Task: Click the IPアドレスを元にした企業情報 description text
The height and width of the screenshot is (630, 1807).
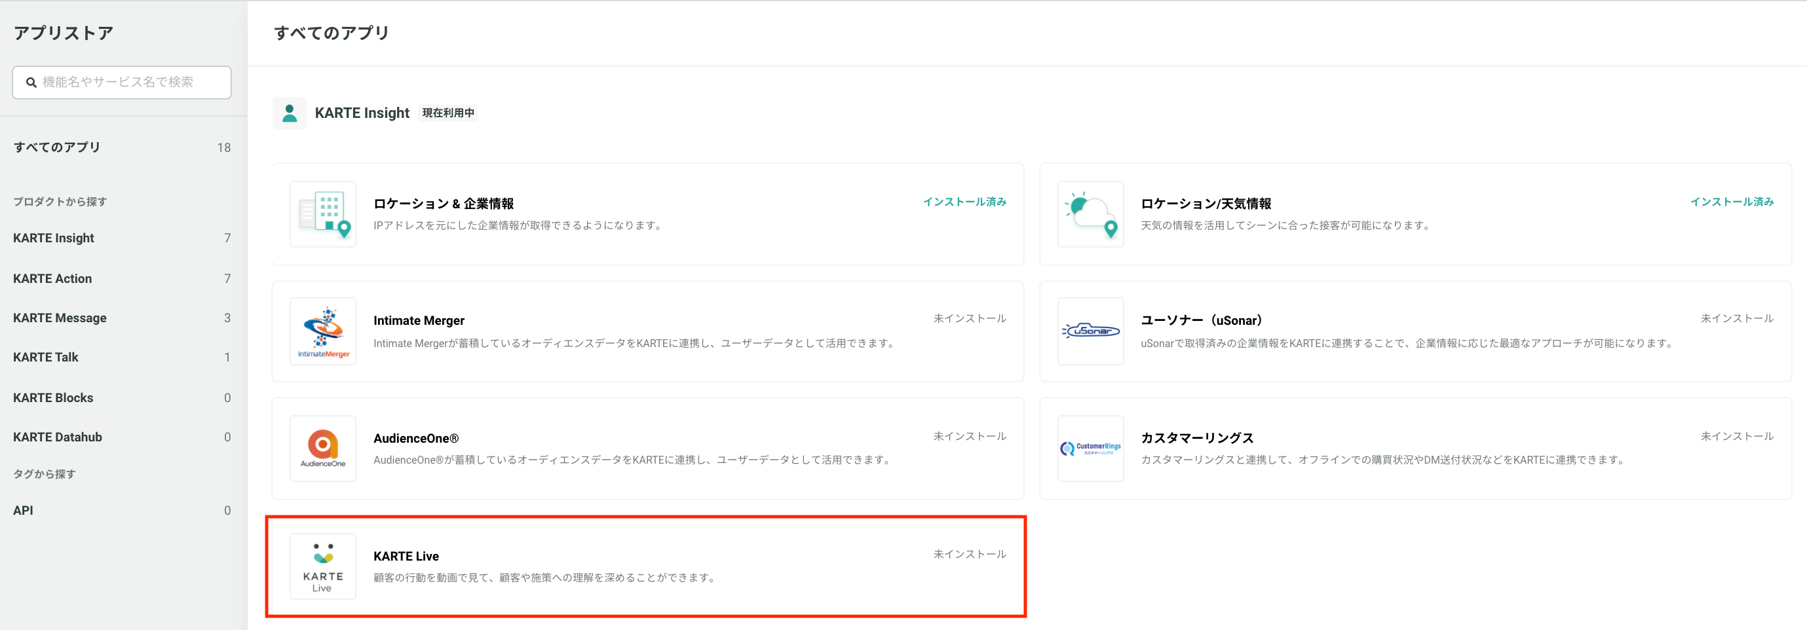Action: [x=518, y=226]
